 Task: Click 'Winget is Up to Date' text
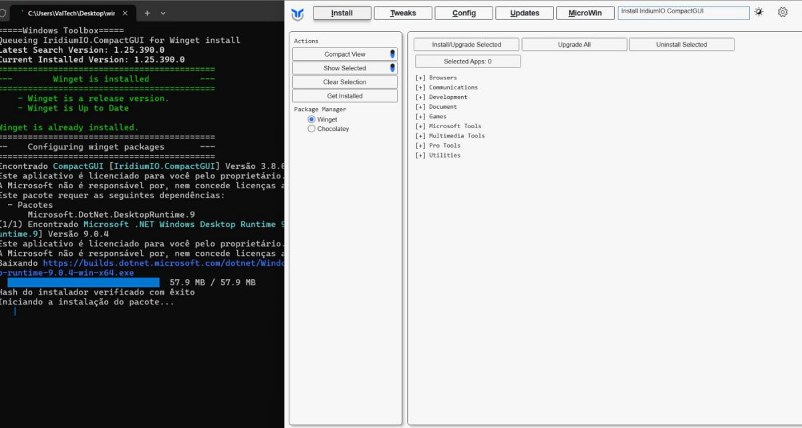tap(78, 108)
